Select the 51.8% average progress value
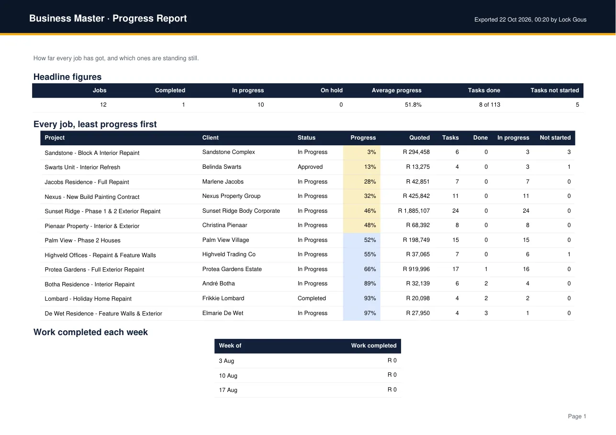 (413, 105)
